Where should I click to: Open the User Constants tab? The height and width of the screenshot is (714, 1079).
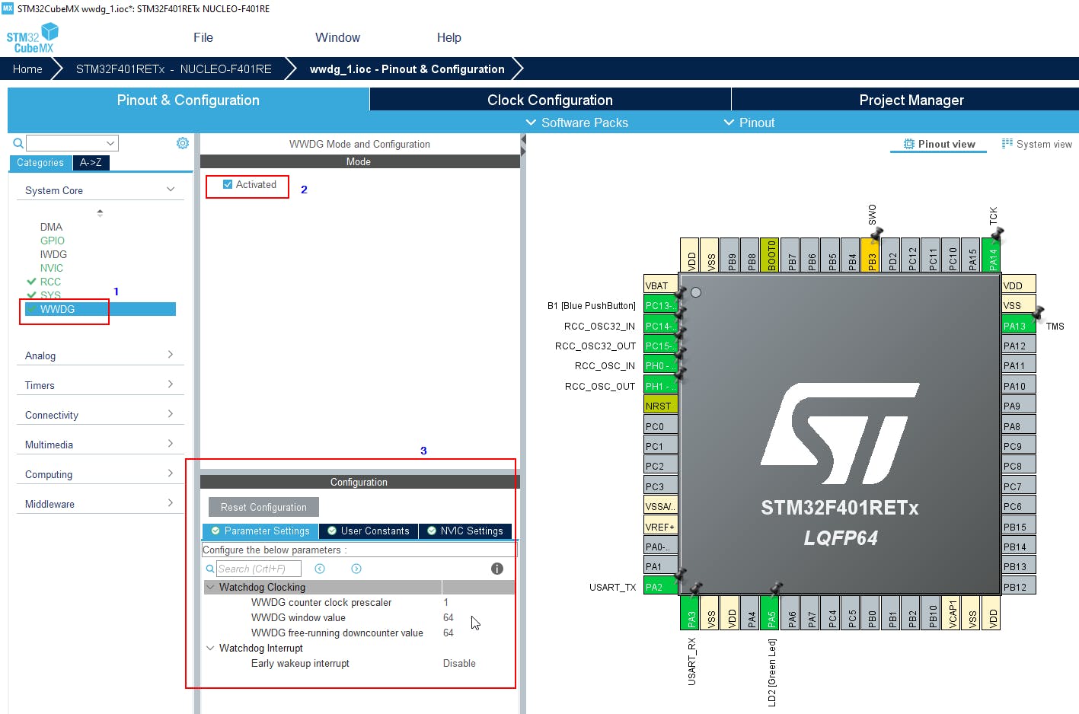click(x=368, y=531)
